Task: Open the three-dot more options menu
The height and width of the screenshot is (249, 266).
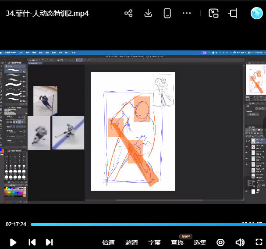Action: point(187,13)
